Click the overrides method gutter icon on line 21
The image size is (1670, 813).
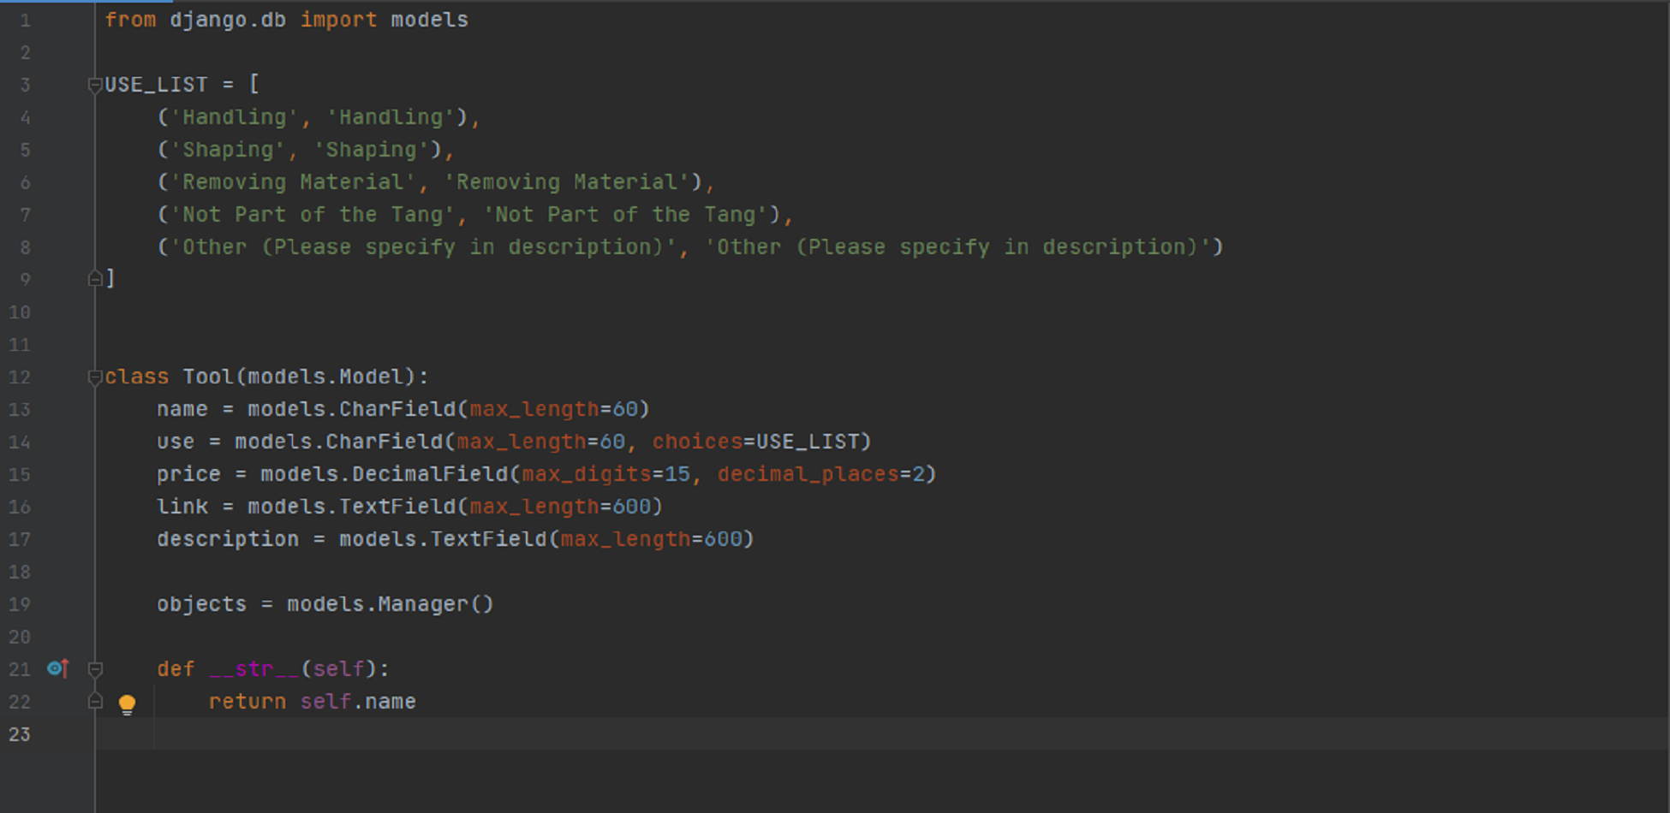pyautogui.click(x=58, y=668)
